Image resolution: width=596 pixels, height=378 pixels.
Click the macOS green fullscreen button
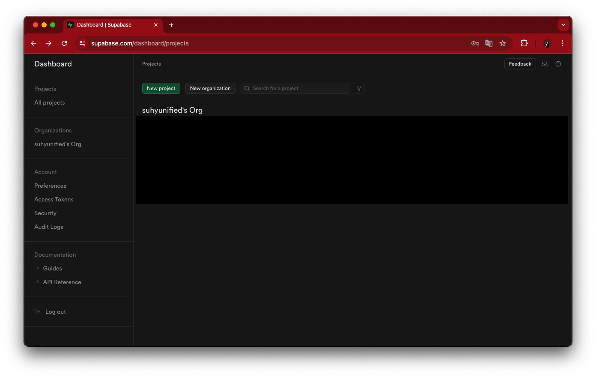(53, 25)
